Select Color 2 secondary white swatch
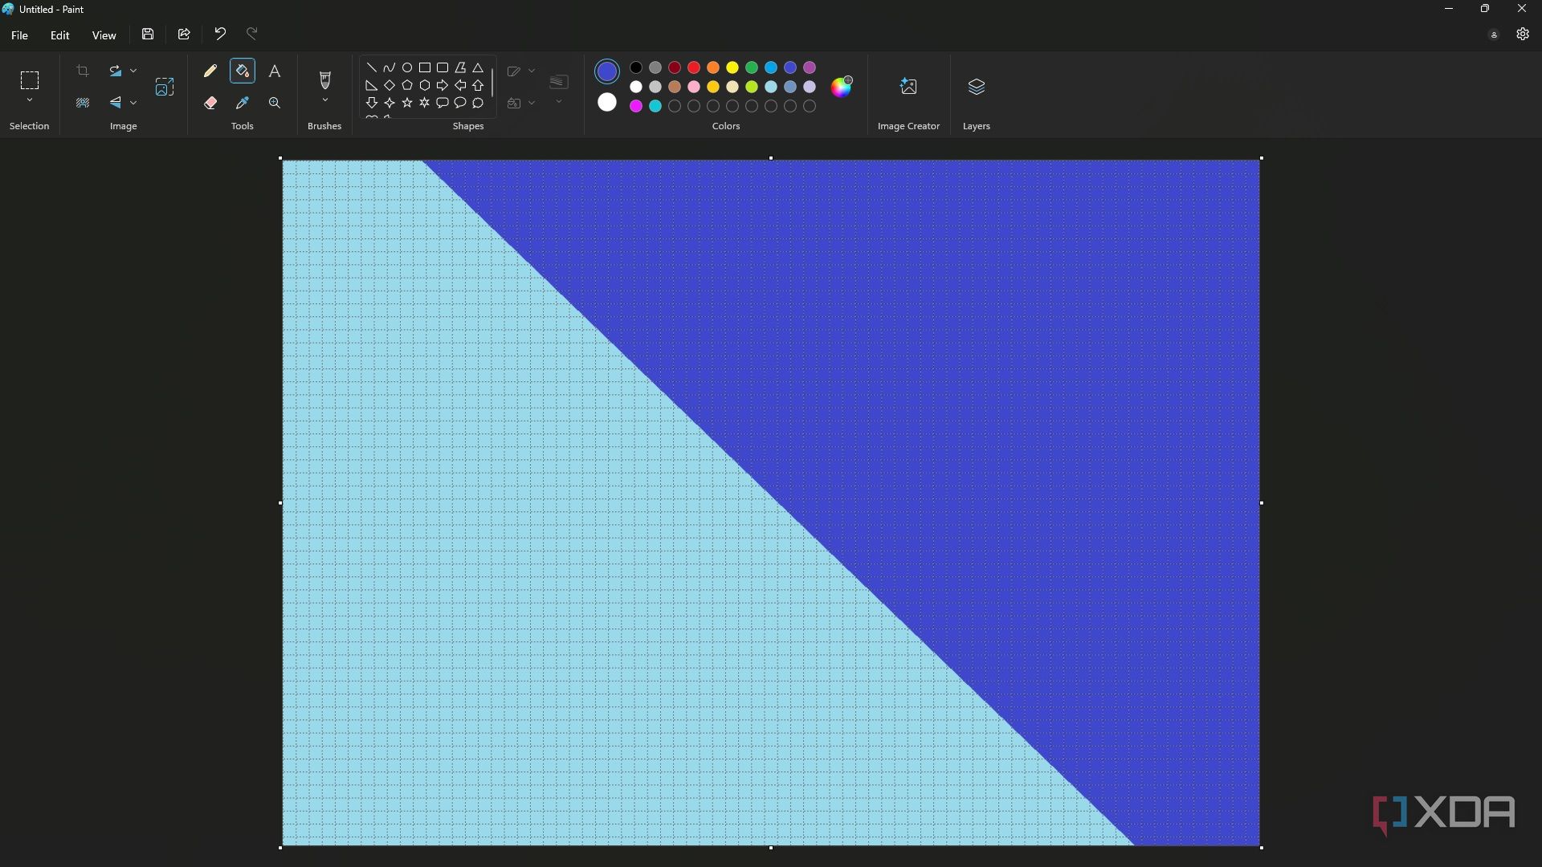The width and height of the screenshot is (1542, 867). pos(607,103)
